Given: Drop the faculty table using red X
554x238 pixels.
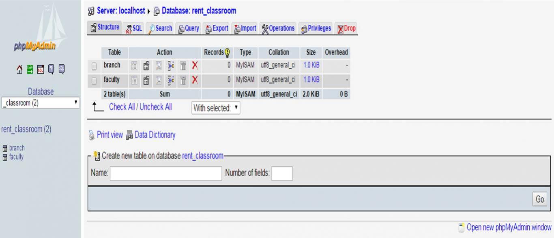Looking at the screenshot, I should coord(195,80).
